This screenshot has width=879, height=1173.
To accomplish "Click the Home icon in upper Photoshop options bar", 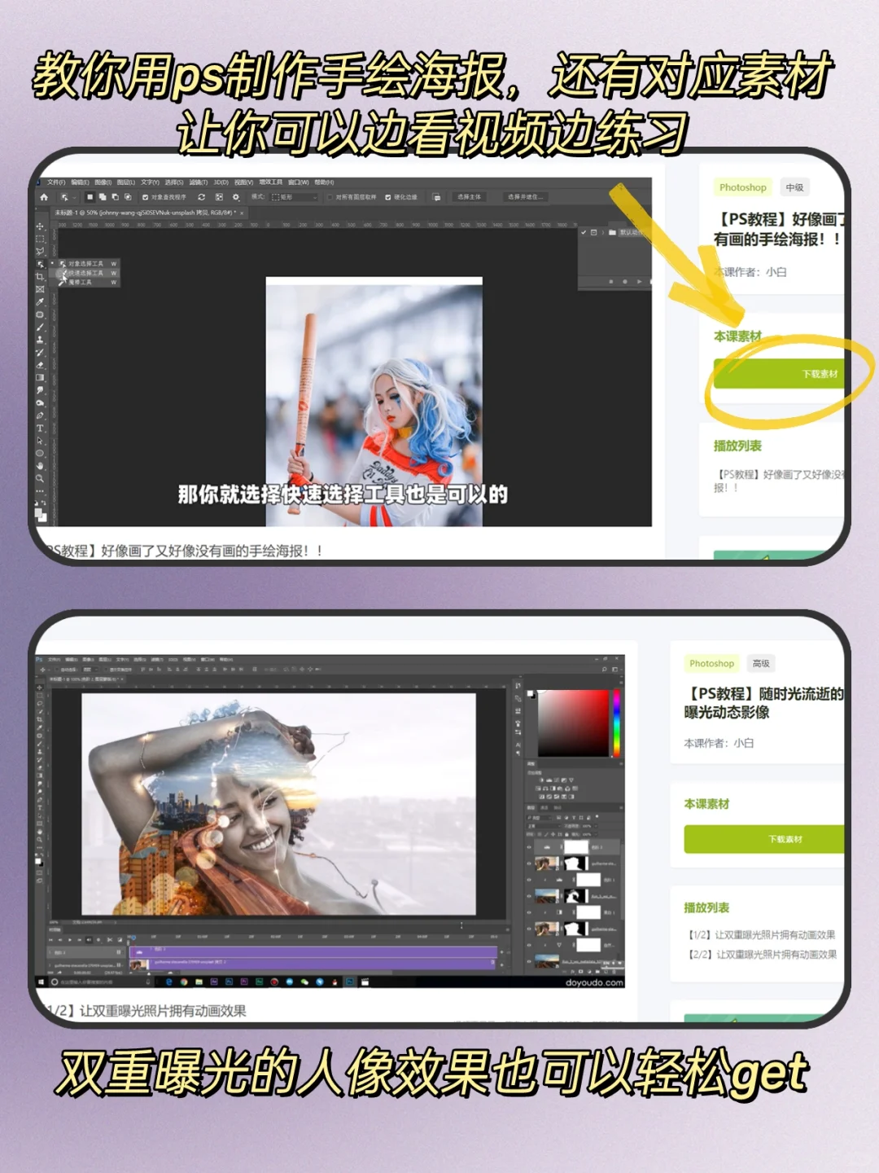I will (x=44, y=197).
